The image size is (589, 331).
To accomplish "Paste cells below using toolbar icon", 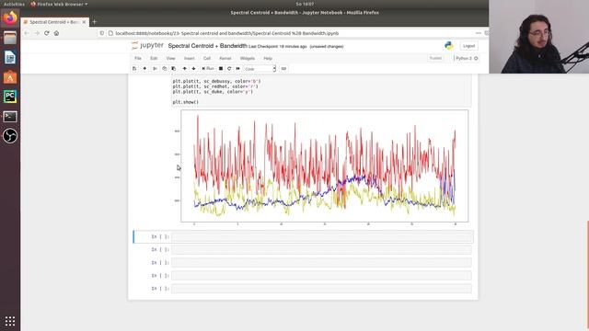I will (174, 69).
